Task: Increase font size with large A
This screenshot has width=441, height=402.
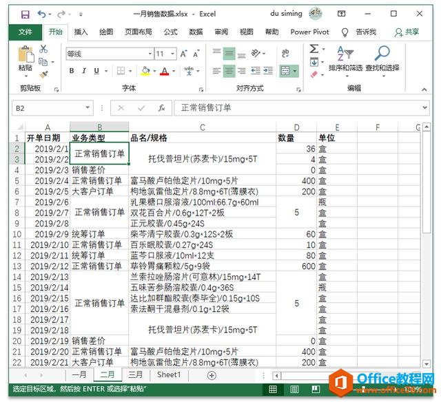Action: (184, 54)
